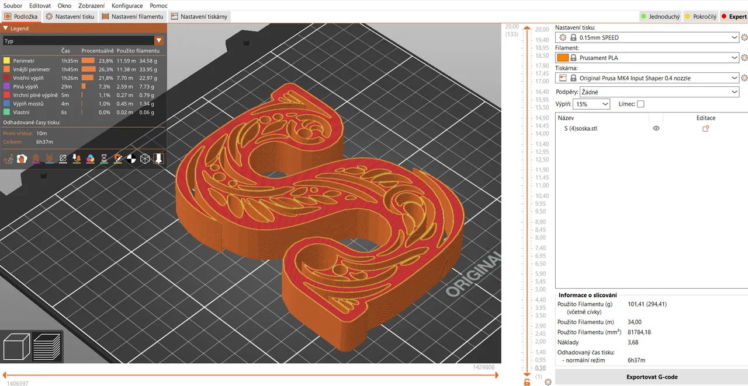Toggle seams icon with broken chain

(x=63, y=158)
